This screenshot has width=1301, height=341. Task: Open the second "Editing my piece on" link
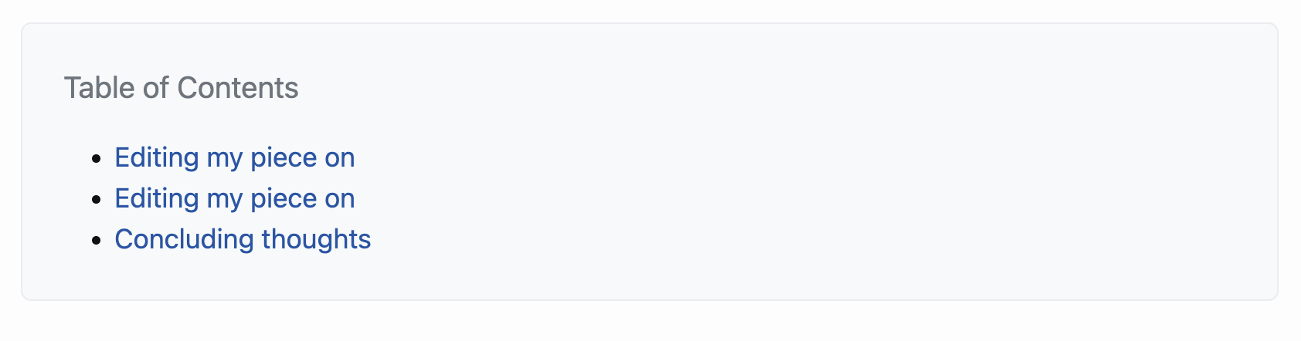[235, 199]
